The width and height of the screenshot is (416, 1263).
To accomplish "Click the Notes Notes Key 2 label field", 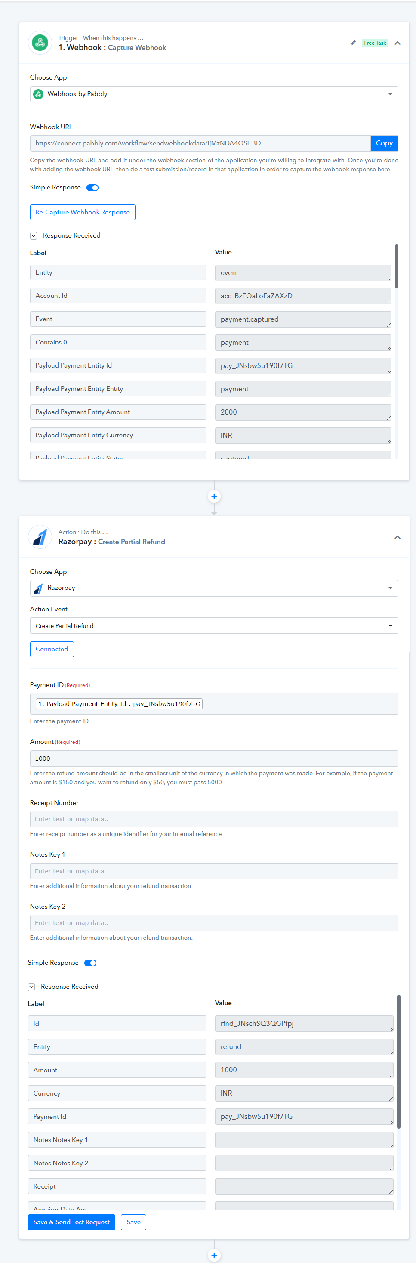I will click(x=117, y=1163).
